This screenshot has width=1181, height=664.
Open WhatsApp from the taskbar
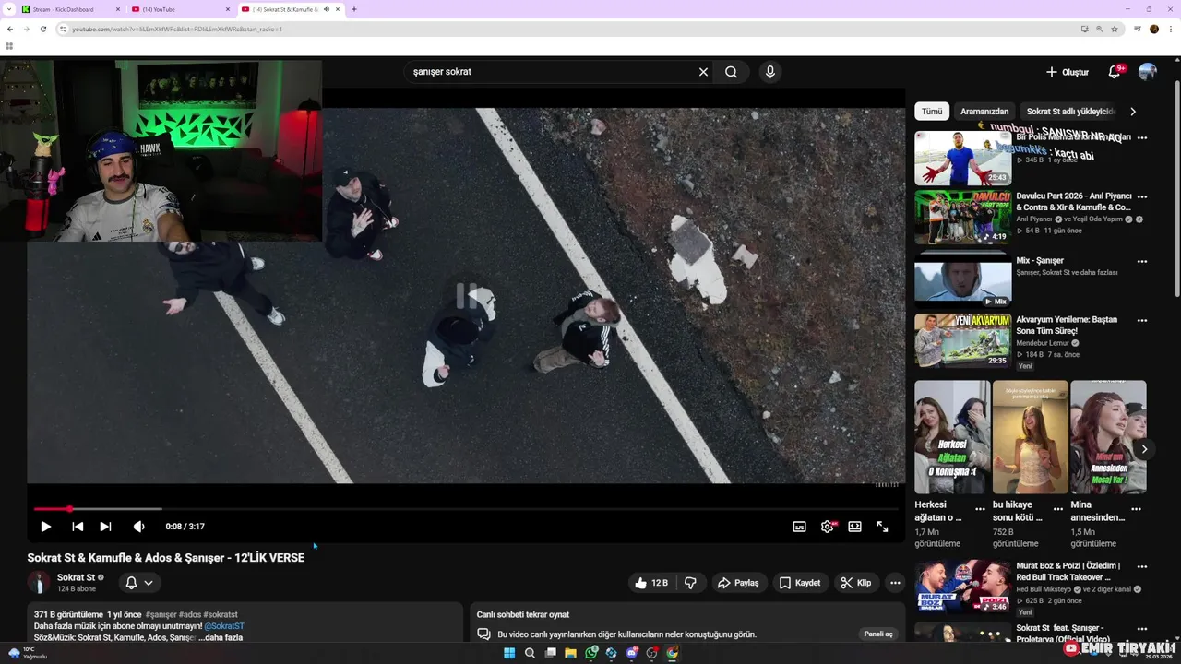tap(591, 653)
